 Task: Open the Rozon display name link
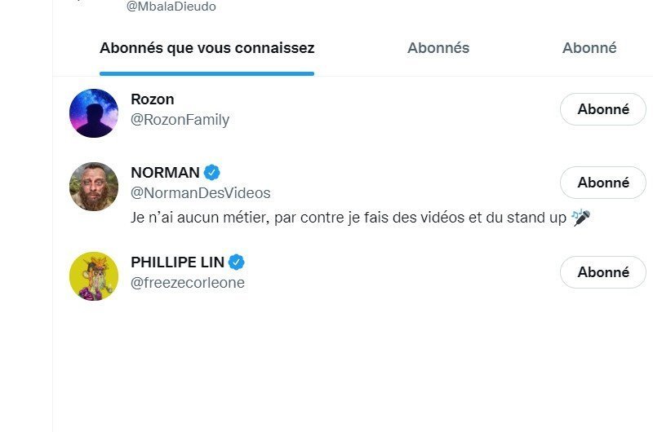[x=153, y=99]
